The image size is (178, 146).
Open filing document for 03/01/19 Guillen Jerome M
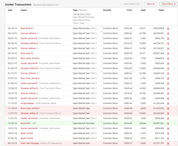(x=168, y=38)
